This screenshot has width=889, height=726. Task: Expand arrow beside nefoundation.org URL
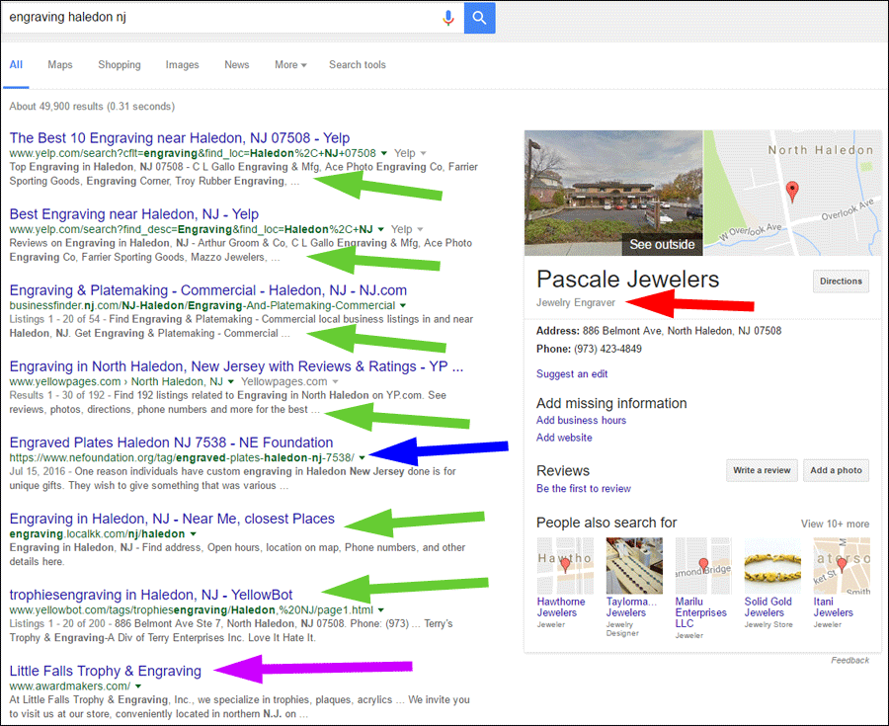[362, 458]
